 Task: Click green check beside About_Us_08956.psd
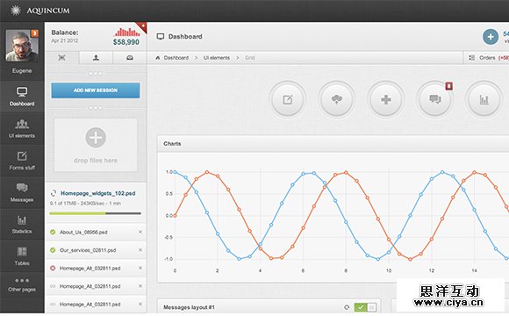click(53, 232)
